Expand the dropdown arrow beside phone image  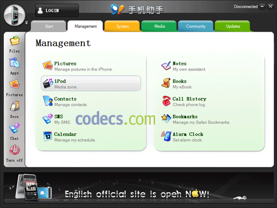pos(27,23)
